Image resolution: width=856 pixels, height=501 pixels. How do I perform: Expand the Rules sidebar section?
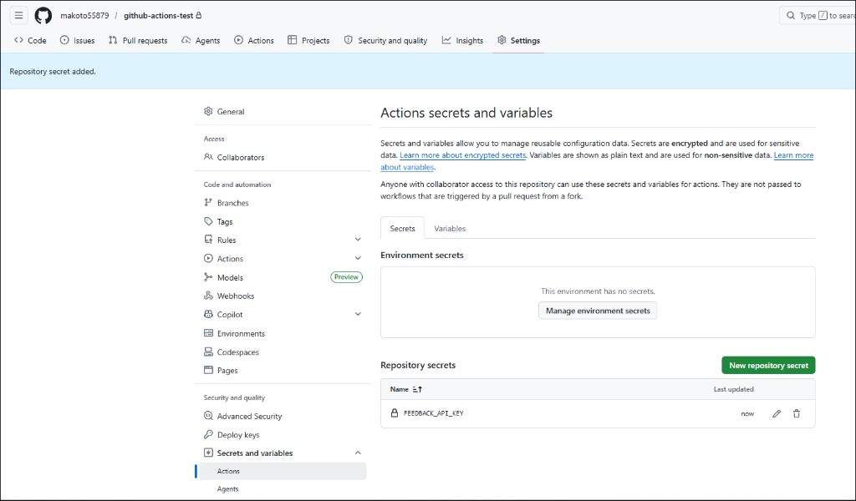click(358, 240)
